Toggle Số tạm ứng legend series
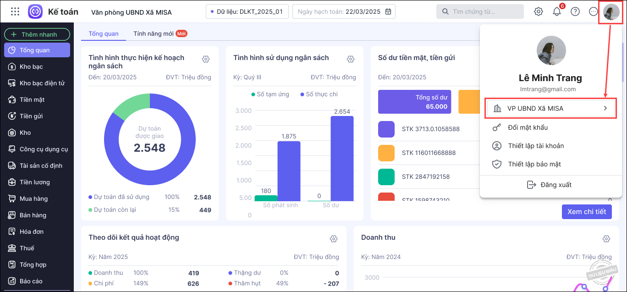This screenshot has width=627, height=292. [x=270, y=94]
